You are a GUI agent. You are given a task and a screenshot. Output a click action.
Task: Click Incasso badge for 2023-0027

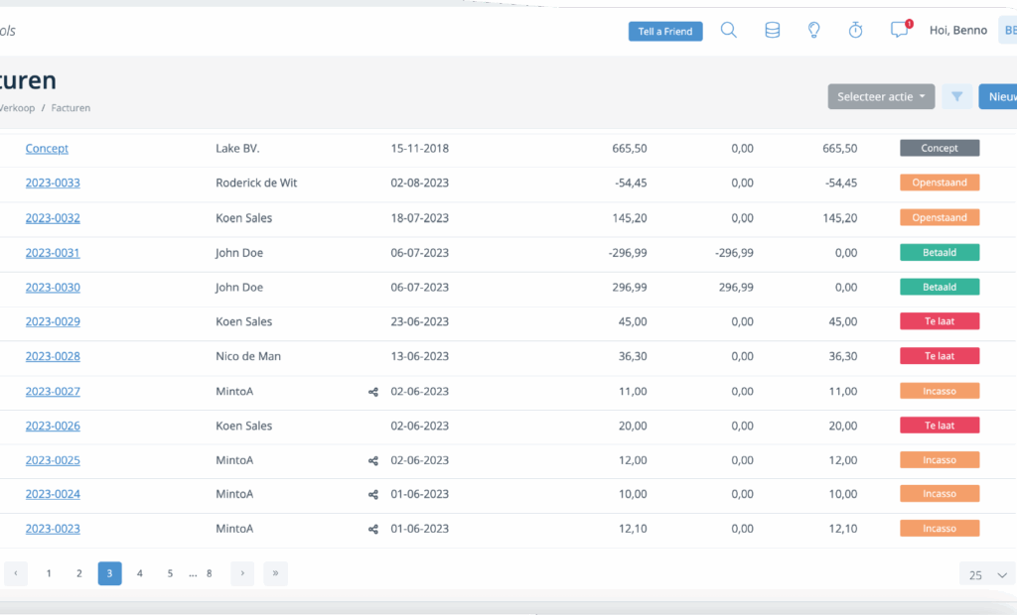pyautogui.click(x=940, y=391)
